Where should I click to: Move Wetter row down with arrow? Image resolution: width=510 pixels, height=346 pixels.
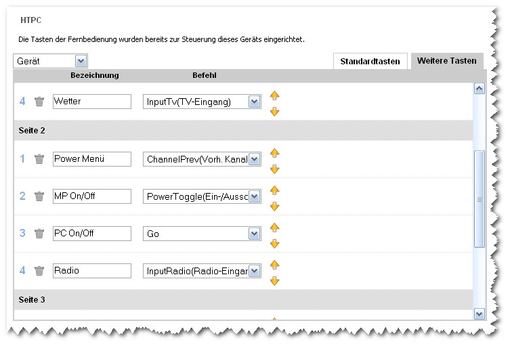(274, 112)
